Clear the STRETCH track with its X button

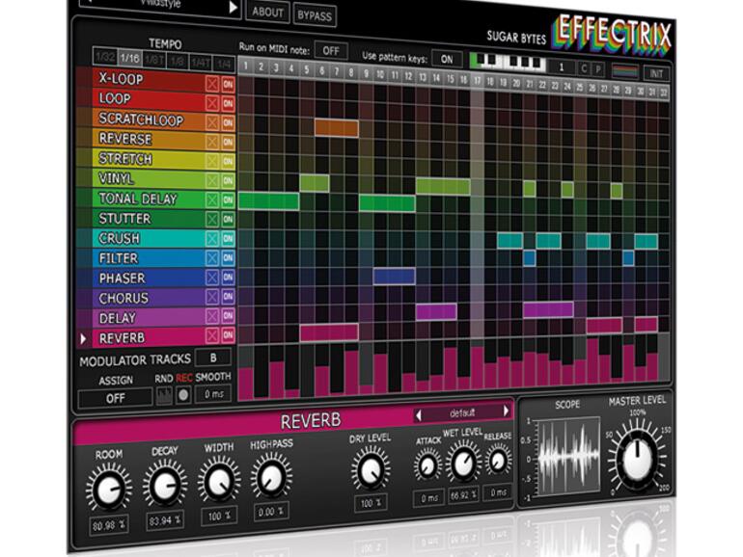[x=212, y=161]
